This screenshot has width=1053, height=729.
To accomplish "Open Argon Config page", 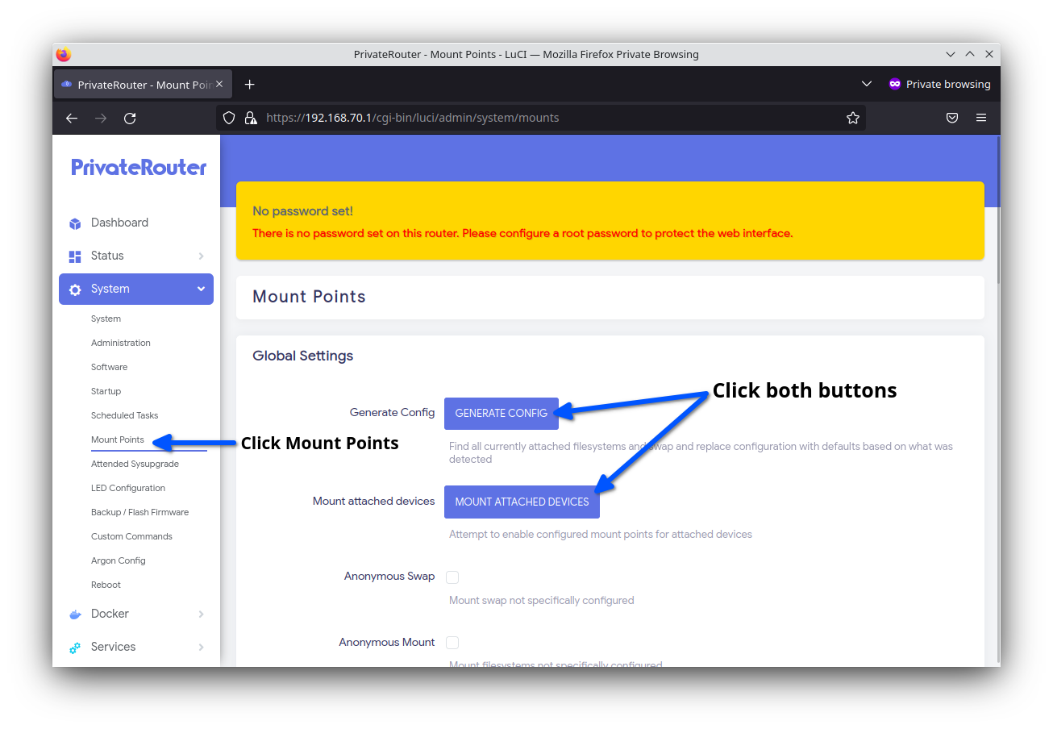I will [x=119, y=560].
